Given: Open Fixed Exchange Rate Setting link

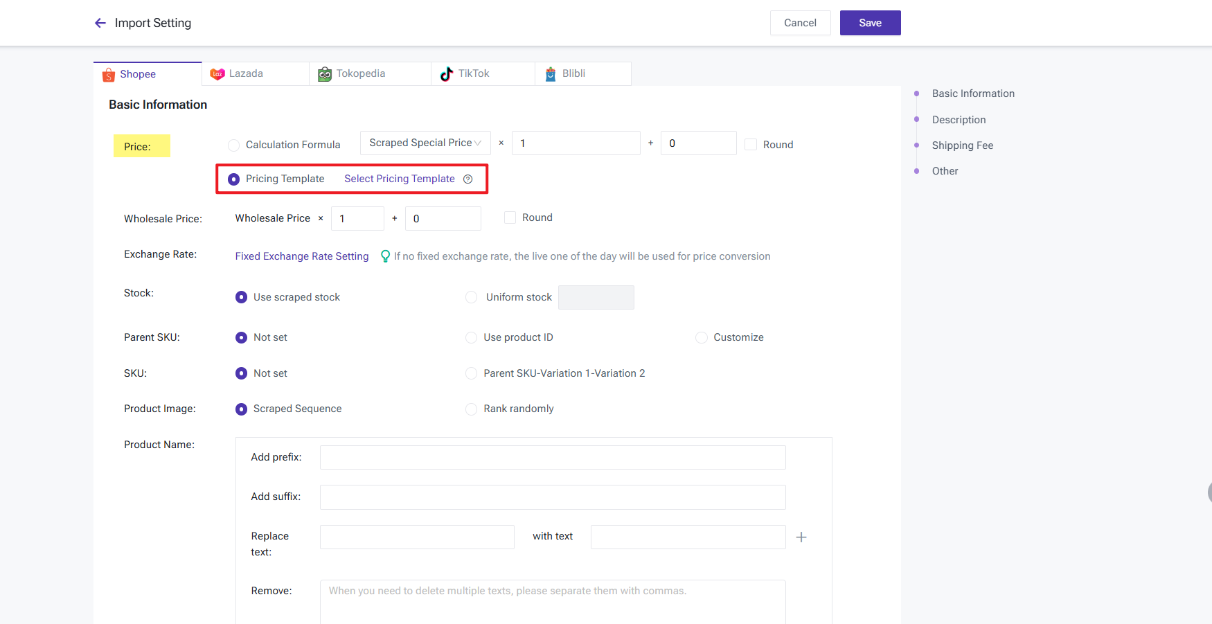Looking at the screenshot, I should pyautogui.click(x=302, y=256).
